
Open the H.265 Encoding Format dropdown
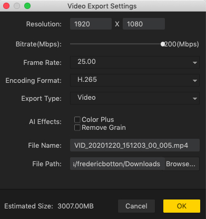[x=135, y=80]
